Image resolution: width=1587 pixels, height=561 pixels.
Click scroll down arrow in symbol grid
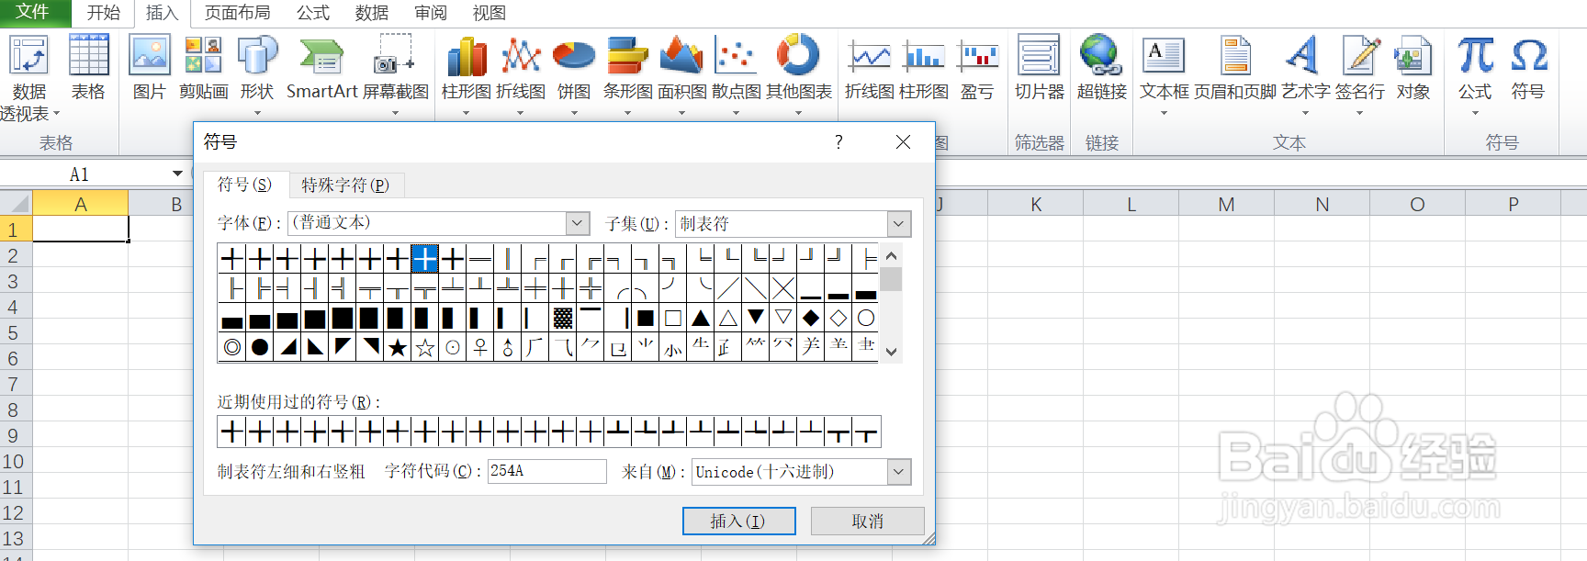click(x=891, y=351)
